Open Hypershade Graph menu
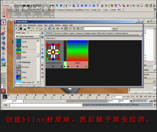157x132 pixels. click(51, 25)
